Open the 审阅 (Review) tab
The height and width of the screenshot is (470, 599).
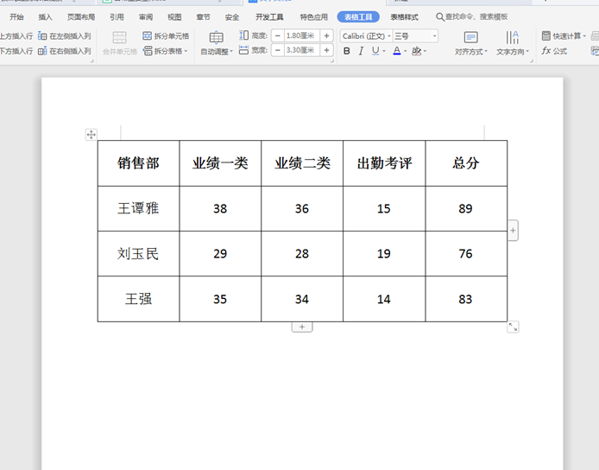146,16
